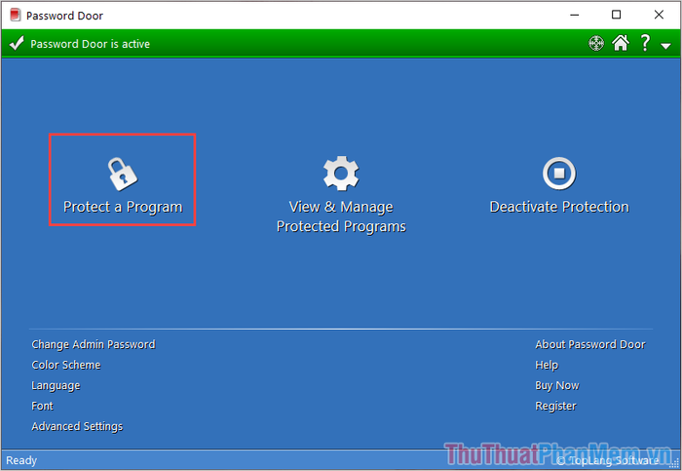Expand the header dropdown arrow
Screen dimensions: 682x471
665,46
